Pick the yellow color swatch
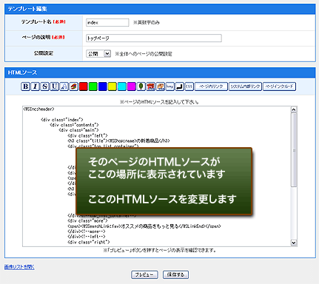The image size is (319, 284). 112,87
